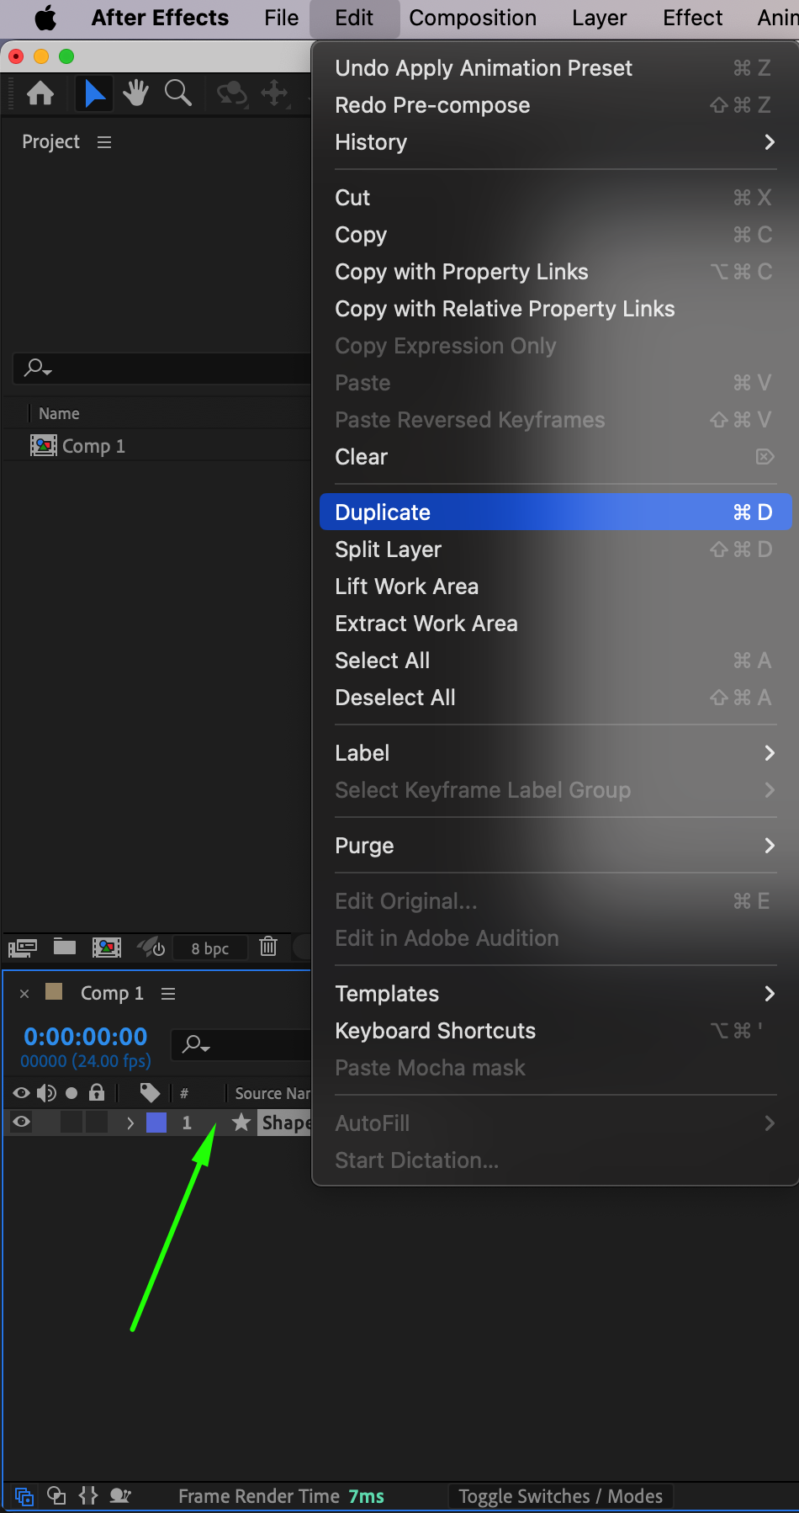The image size is (799, 1513).
Task: Select the Hand tool
Action: pos(135,93)
